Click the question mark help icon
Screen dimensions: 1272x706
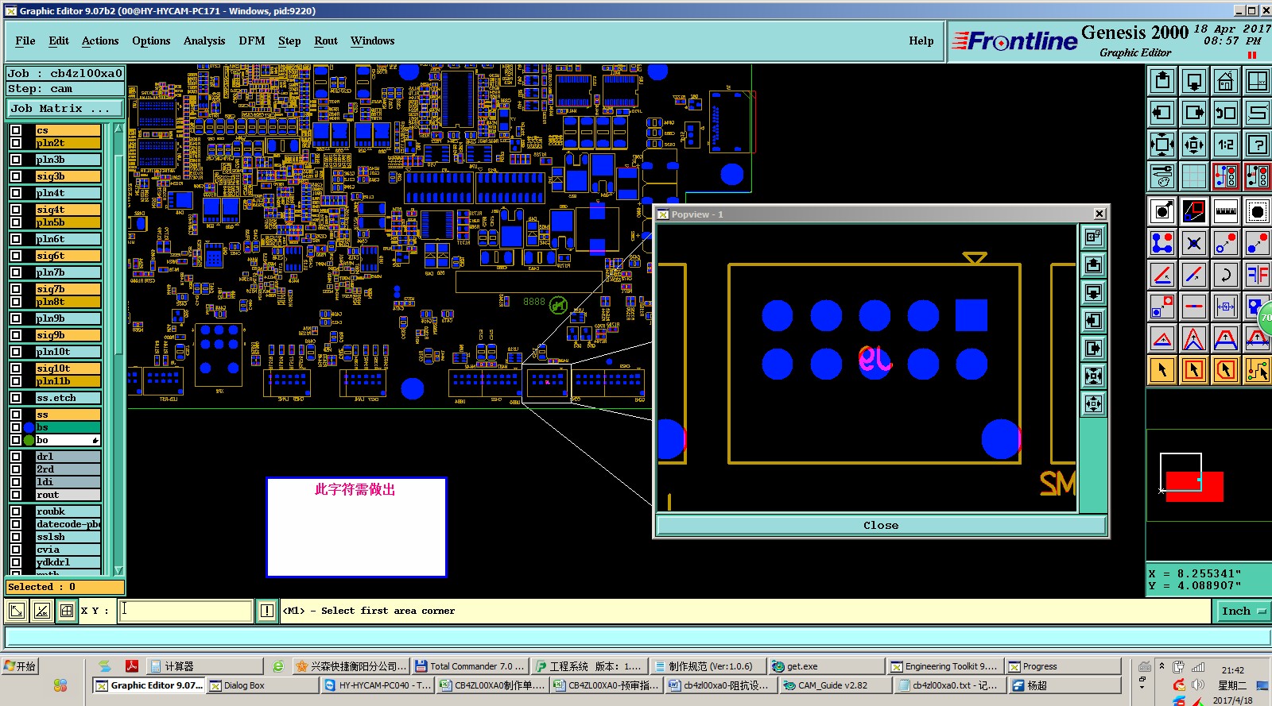(1257, 145)
